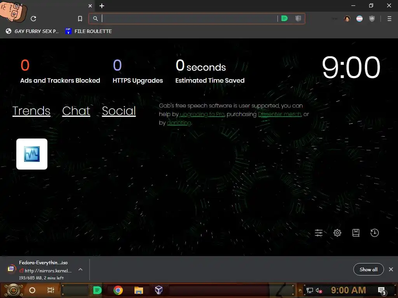Image resolution: width=398 pixels, height=298 pixels.
Task: Follow the donating link
Action: click(x=179, y=123)
